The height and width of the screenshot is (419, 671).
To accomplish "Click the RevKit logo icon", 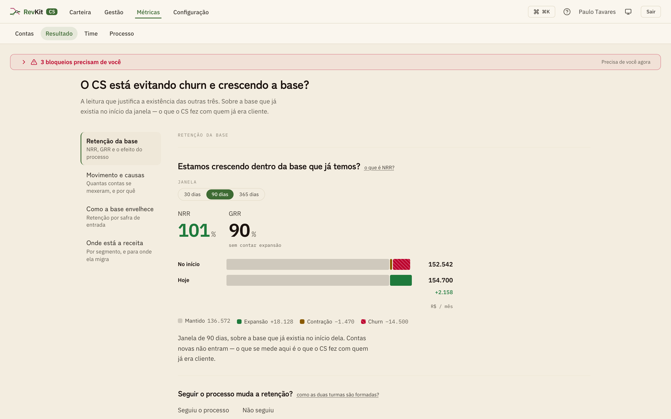I will click(15, 12).
